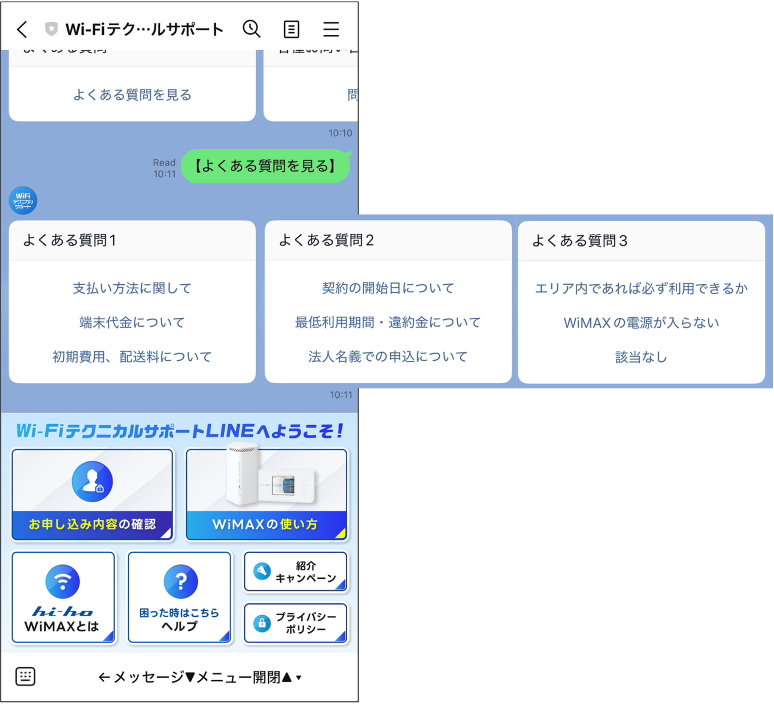
Task: Tap よくある質問を見る link in card
Action: 132,95
